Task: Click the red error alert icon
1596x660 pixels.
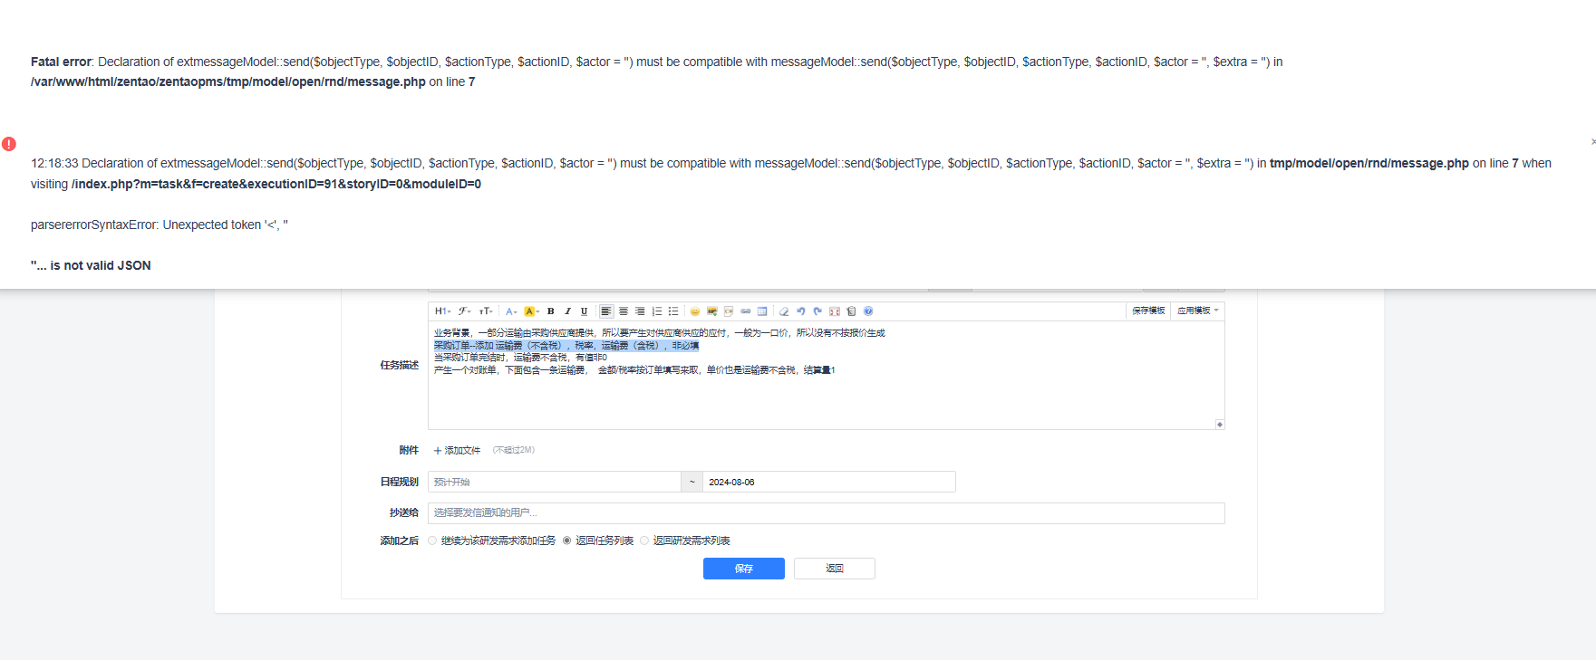Action: tap(9, 144)
